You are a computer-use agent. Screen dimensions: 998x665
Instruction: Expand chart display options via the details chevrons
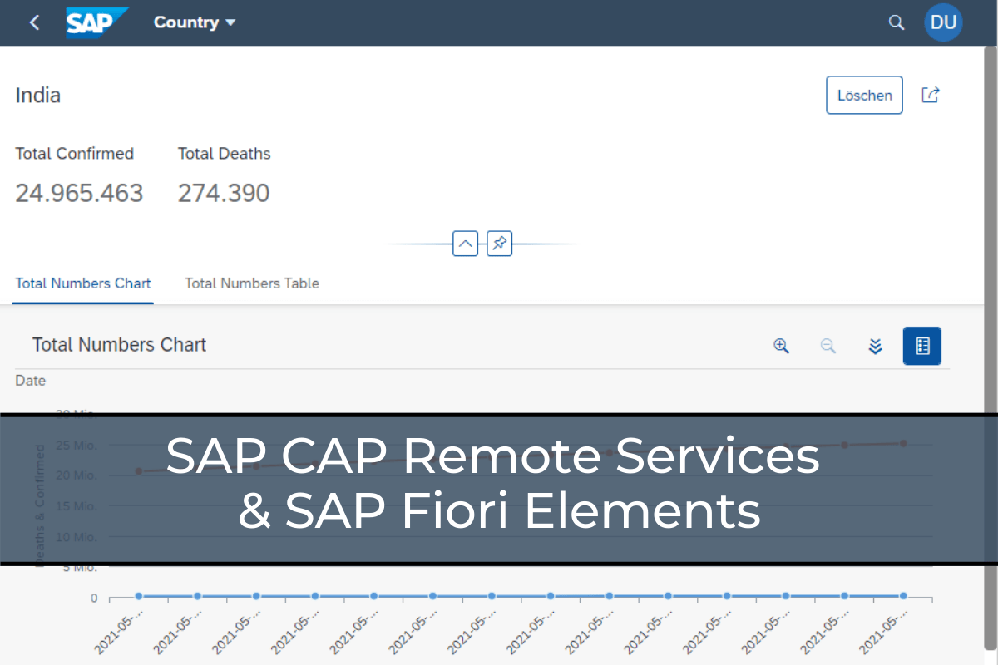click(x=875, y=346)
